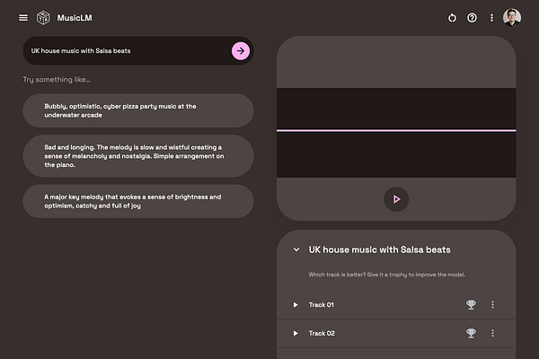The image size is (539, 359).
Task: Choose the sad and longing melody suggestion
Action: click(x=138, y=155)
